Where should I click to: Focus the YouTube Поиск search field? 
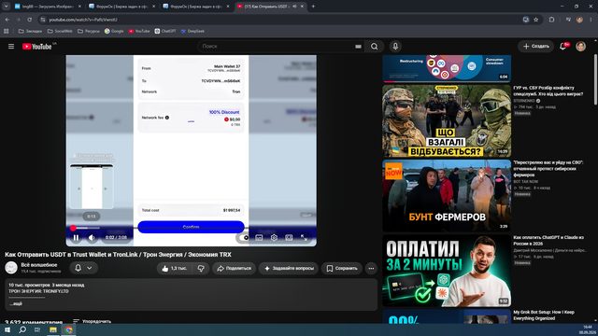[277, 47]
